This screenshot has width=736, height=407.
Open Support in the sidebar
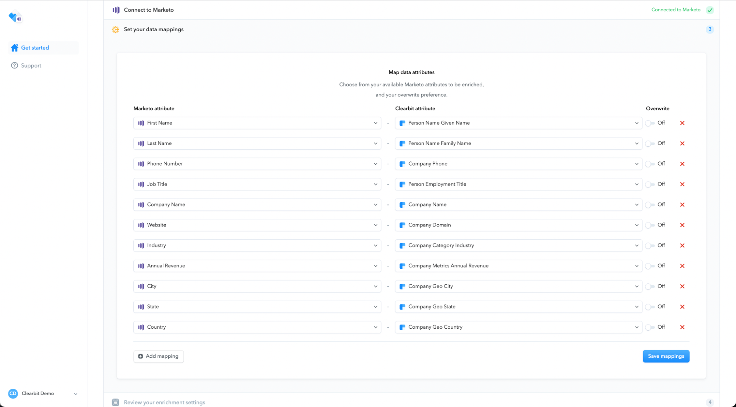31,65
